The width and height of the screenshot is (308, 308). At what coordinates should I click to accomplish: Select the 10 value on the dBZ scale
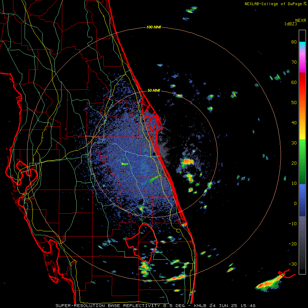(294, 183)
